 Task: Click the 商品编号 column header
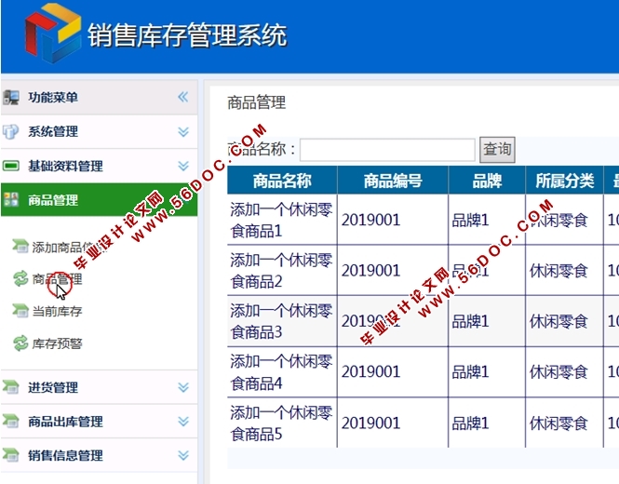(393, 181)
